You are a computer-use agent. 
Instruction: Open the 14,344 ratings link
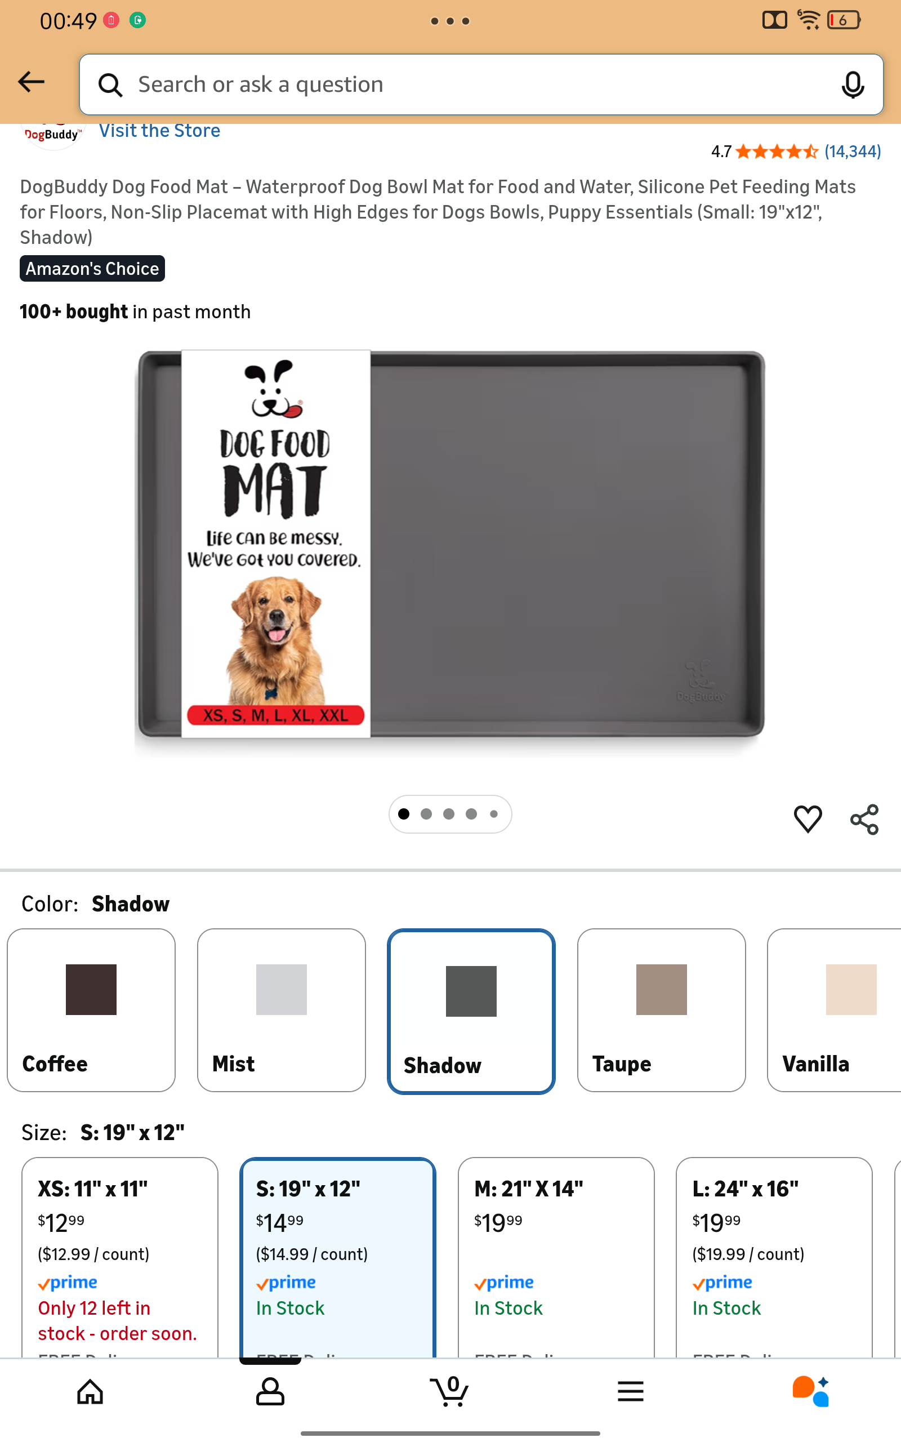pyautogui.click(x=852, y=152)
